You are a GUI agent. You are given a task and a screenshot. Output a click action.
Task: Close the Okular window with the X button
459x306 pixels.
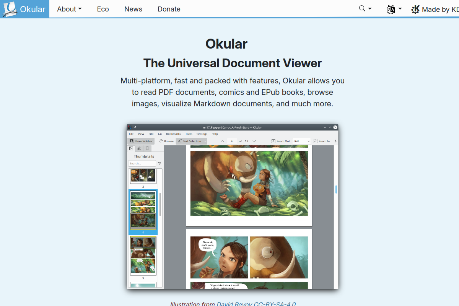335,127
